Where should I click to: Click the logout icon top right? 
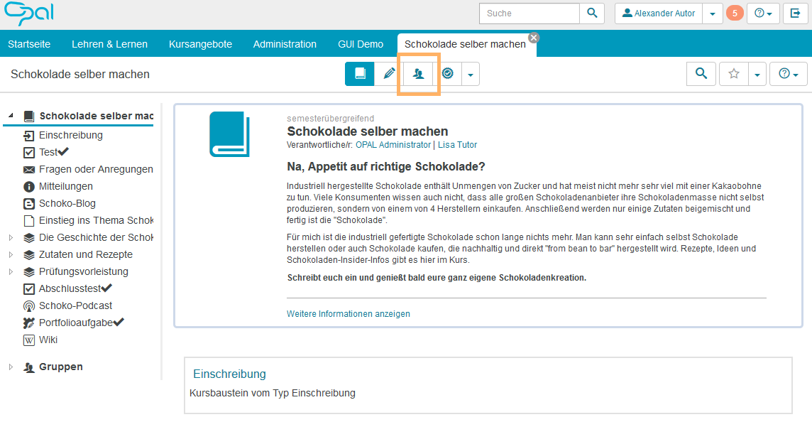pos(796,13)
